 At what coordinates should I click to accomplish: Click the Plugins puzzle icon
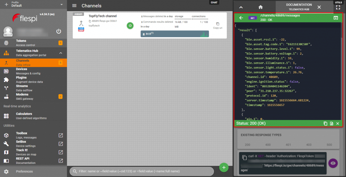tap(6, 80)
